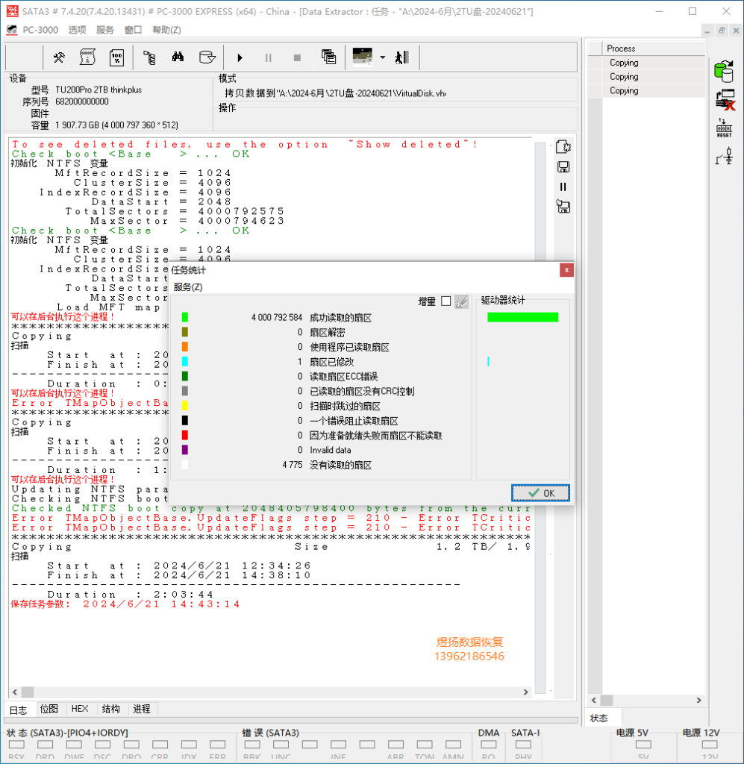
Task: Click the 100% document icon in toolbar
Action: [117, 57]
